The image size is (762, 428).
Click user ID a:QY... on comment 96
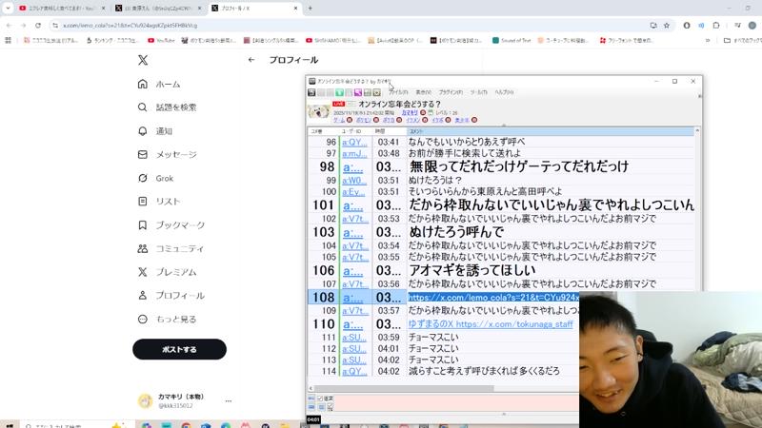(354, 142)
